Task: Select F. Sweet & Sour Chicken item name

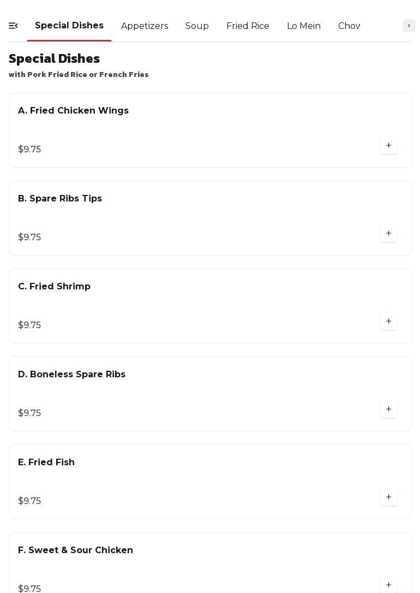Action: [x=76, y=550]
